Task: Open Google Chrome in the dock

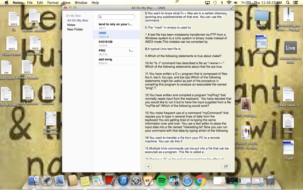Action: (200, 180)
